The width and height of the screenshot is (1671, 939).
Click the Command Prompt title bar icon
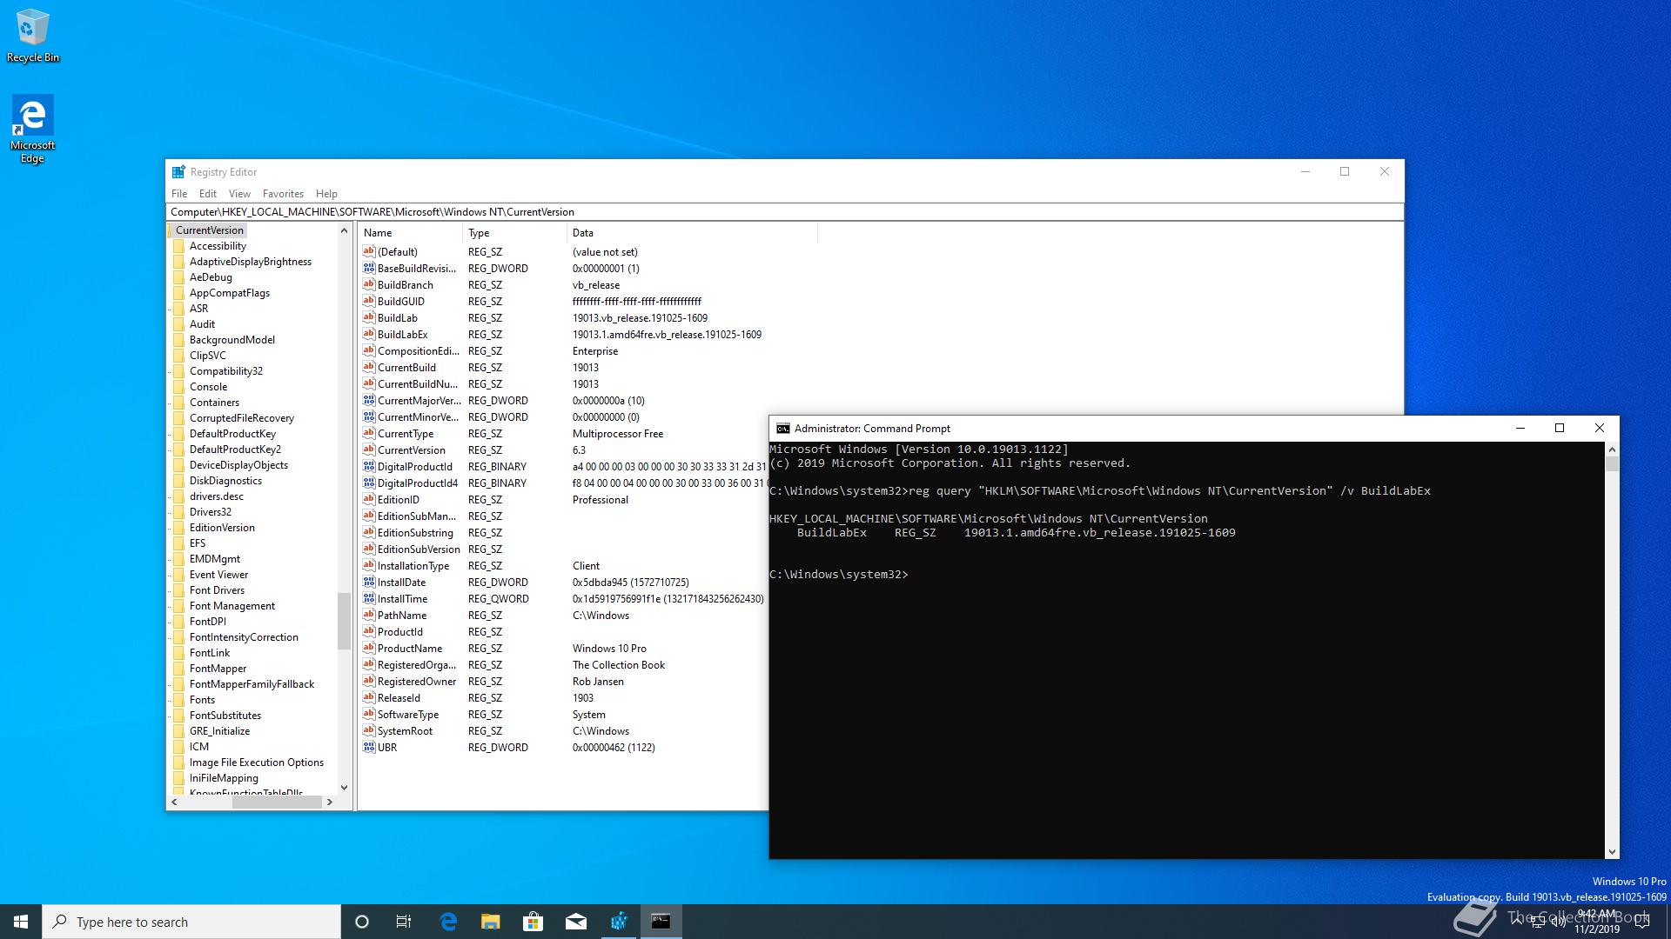[782, 429]
